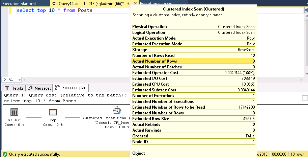Click the Estimated Row Size value 4567 B
This screenshot has width=308, height=157.
(249, 118)
